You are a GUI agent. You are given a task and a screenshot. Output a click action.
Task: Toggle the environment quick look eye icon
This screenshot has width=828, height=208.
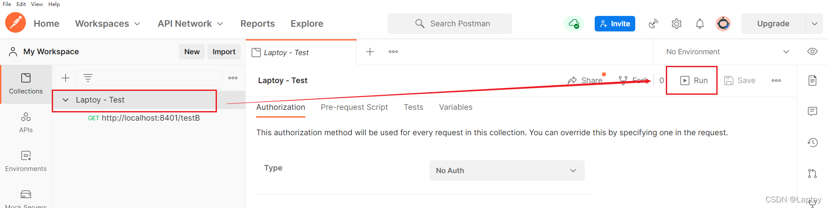812,52
